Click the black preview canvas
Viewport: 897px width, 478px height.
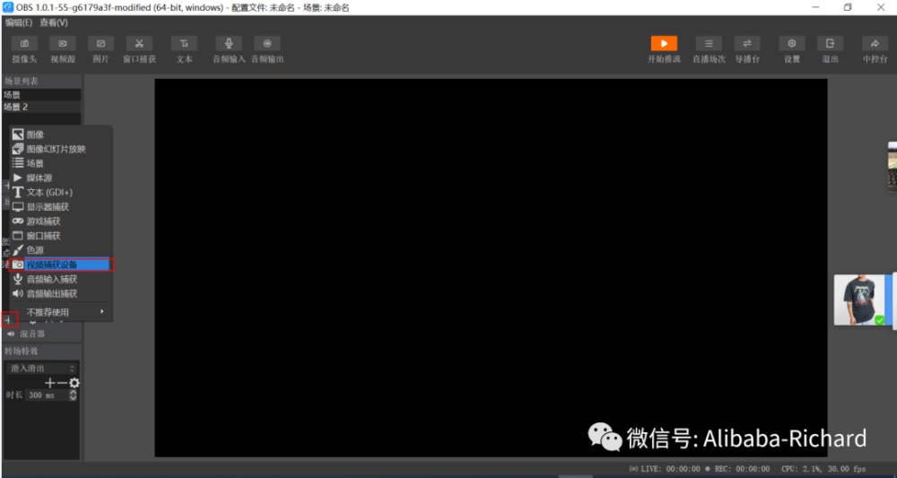[x=491, y=267]
